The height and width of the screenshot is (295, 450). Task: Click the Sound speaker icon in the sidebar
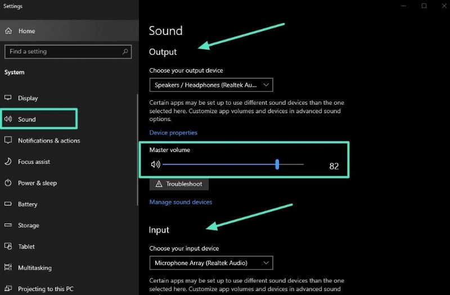[x=8, y=119]
